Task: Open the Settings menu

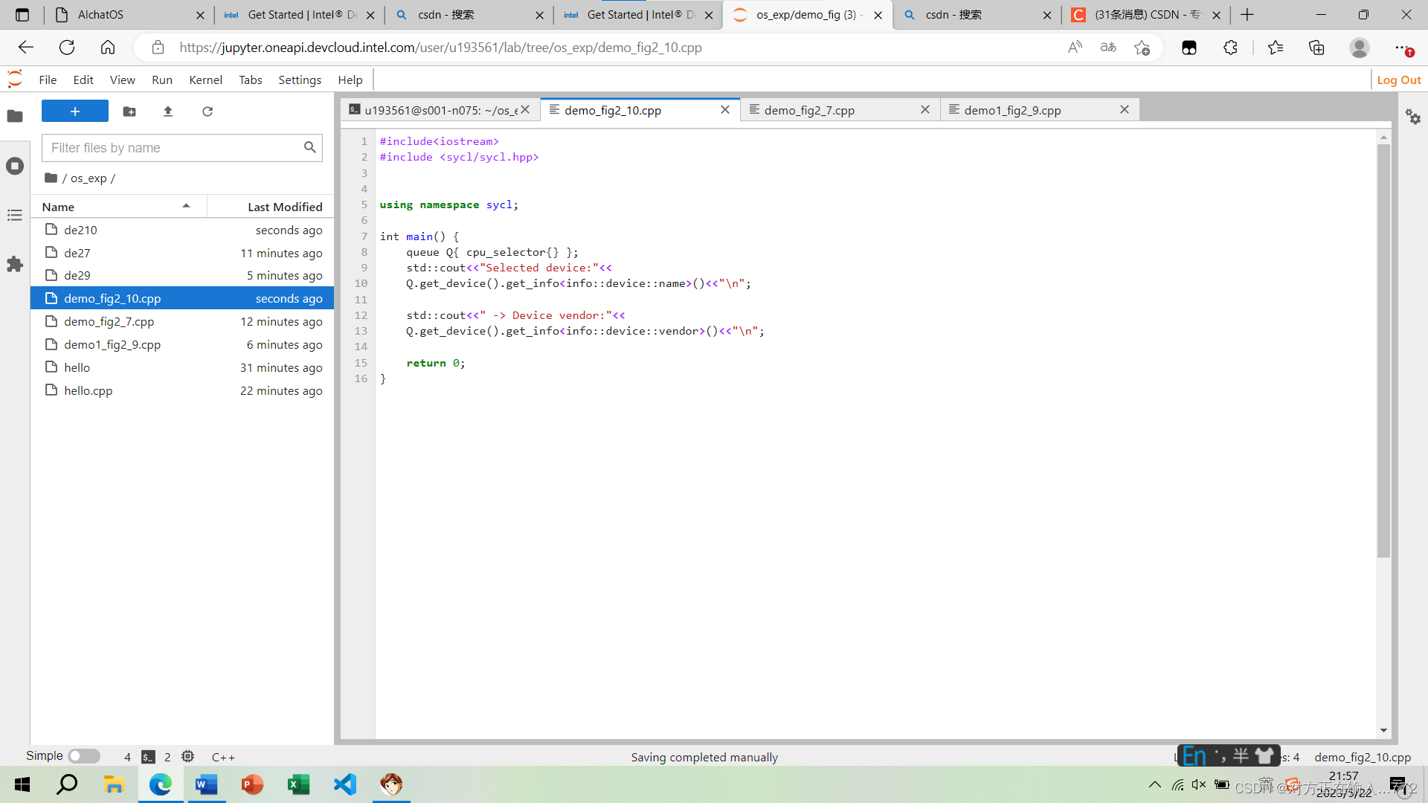Action: (300, 80)
